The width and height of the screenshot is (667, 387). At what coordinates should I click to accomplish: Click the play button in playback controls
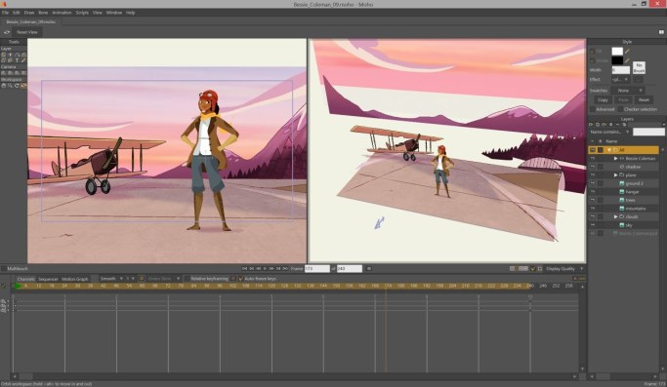265,268
